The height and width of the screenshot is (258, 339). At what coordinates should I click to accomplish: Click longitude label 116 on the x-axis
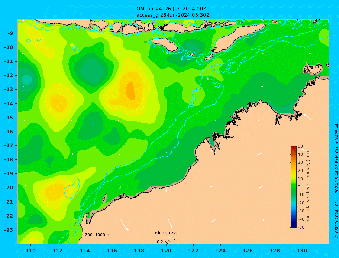pyautogui.click(x=112, y=251)
